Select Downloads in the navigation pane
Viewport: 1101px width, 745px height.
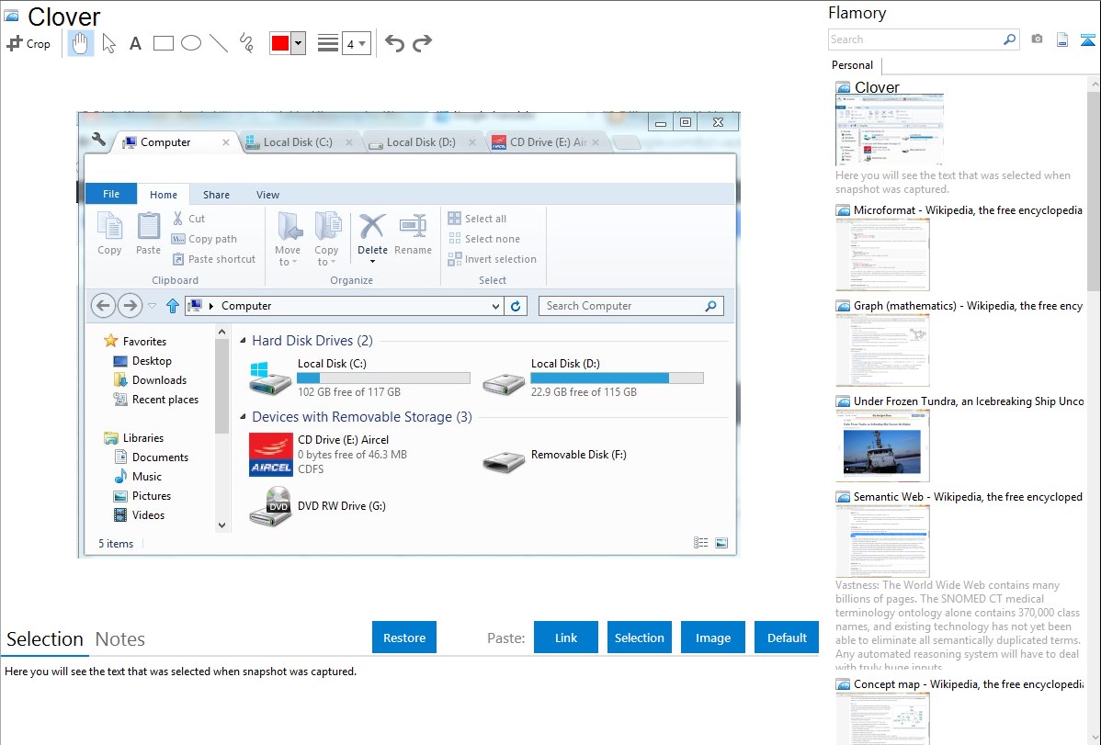(151, 380)
